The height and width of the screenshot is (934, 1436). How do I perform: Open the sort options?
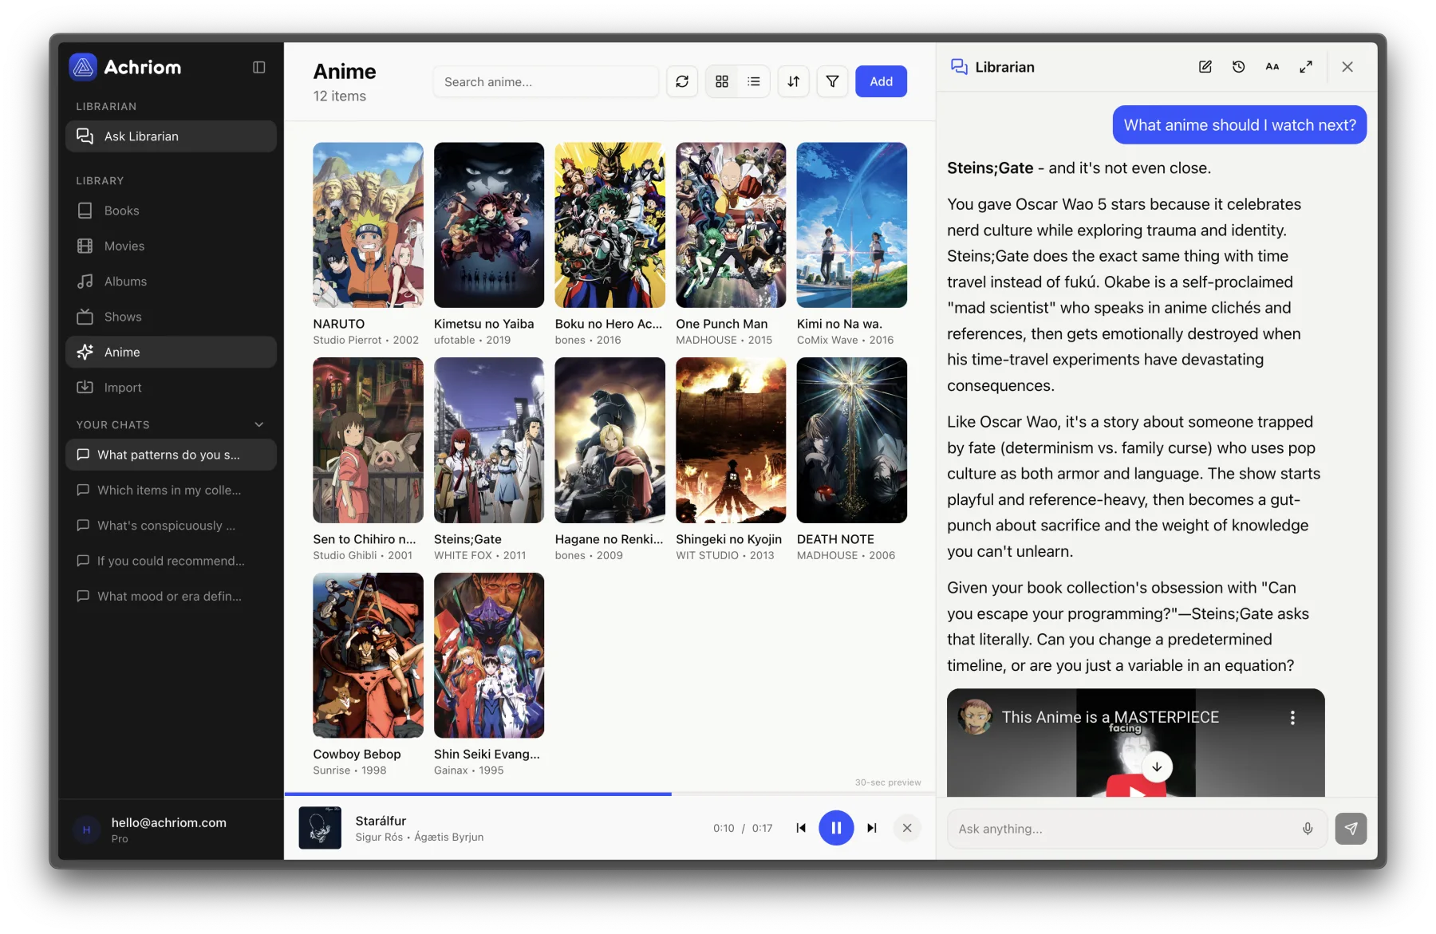793,81
